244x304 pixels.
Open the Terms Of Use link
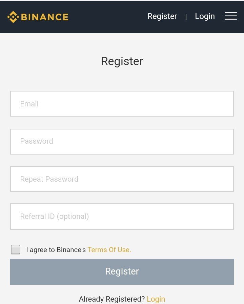[109, 250]
